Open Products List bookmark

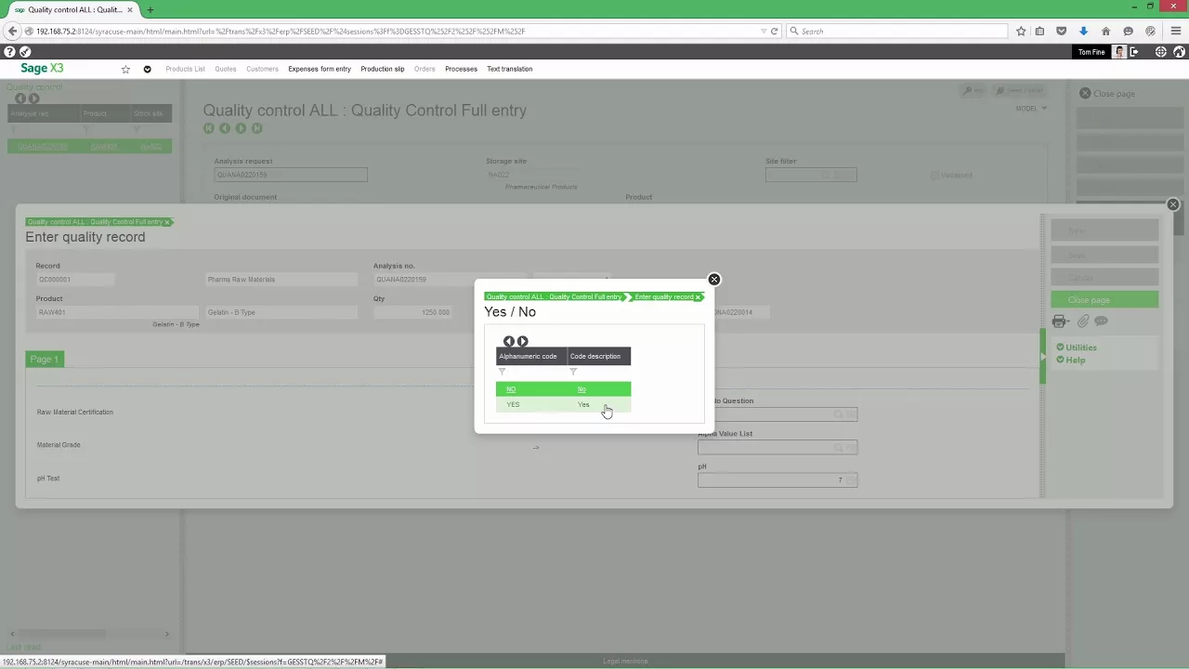click(185, 69)
